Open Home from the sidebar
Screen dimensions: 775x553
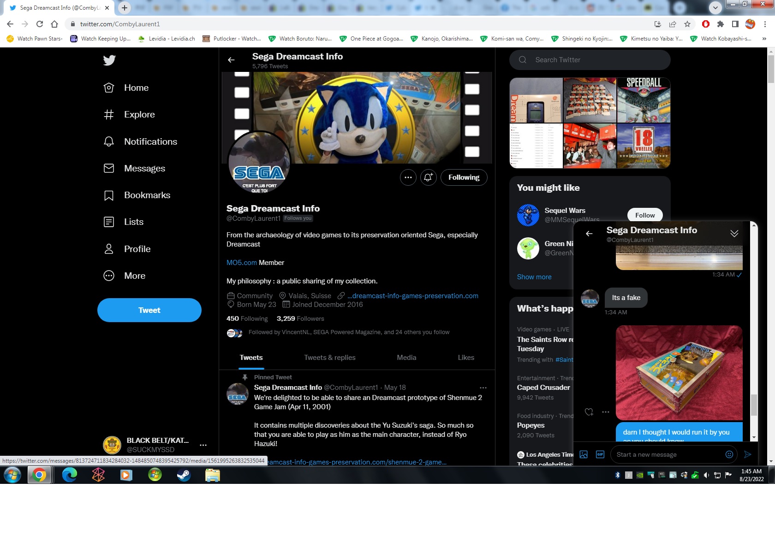tap(126, 88)
